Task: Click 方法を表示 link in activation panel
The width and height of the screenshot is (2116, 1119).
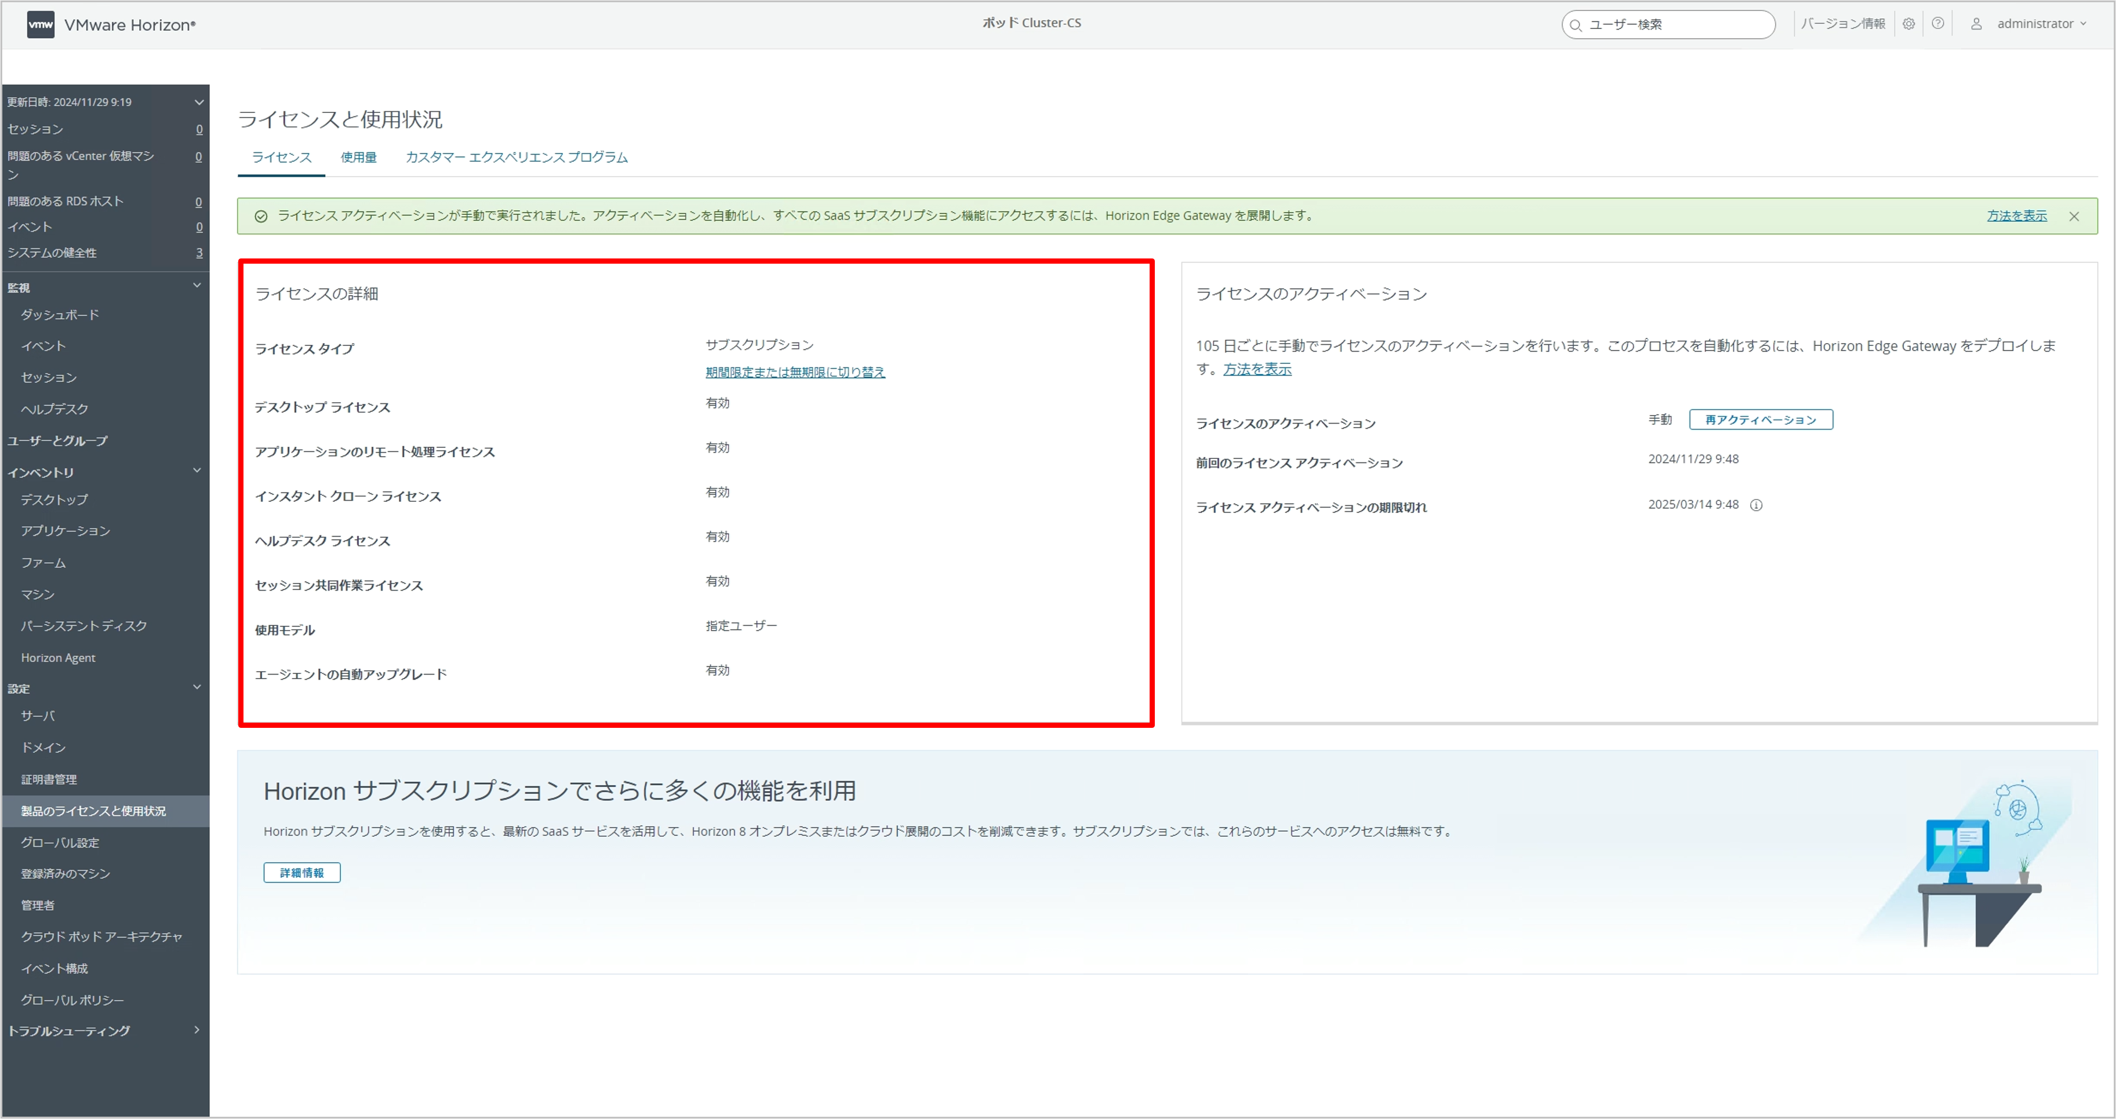Action: click(1257, 370)
